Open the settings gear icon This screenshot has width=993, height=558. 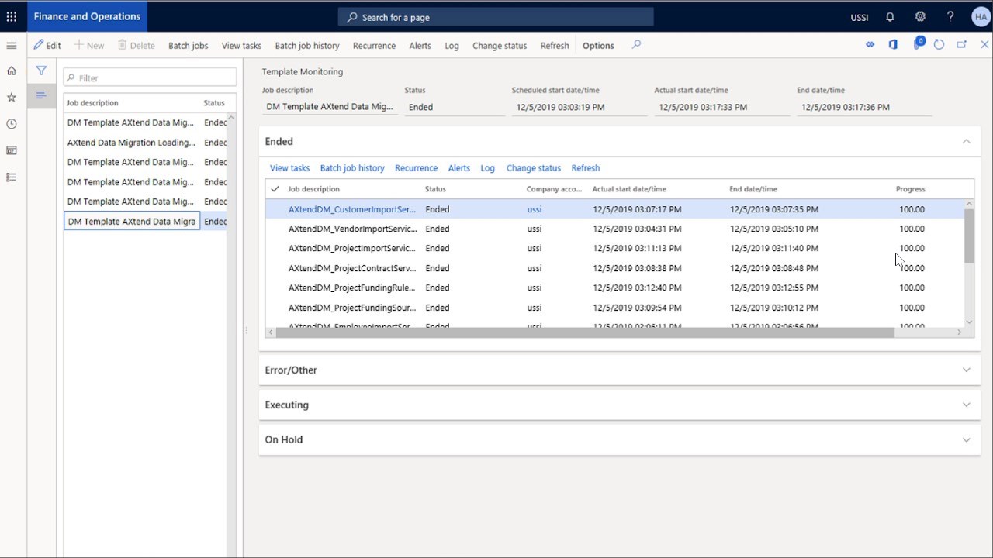click(920, 16)
